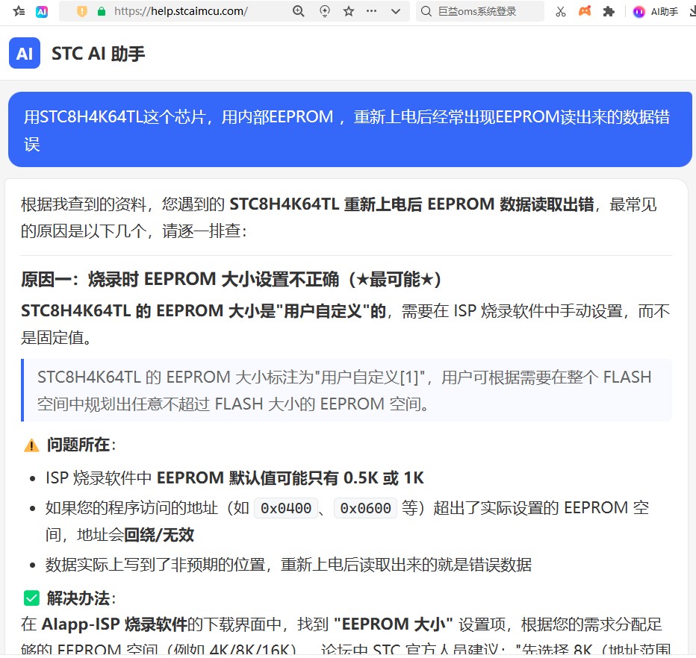The width and height of the screenshot is (696, 658).
Task: Click the green checkmark icon beside 解决办法
Action: 31,598
